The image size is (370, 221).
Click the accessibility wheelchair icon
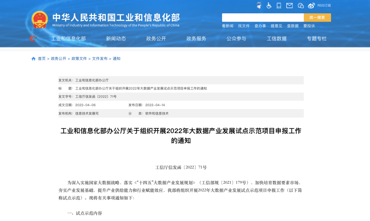(x=269, y=5)
